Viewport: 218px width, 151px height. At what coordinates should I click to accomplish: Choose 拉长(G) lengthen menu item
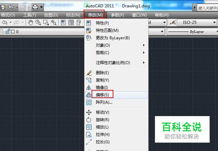click(116, 142)
